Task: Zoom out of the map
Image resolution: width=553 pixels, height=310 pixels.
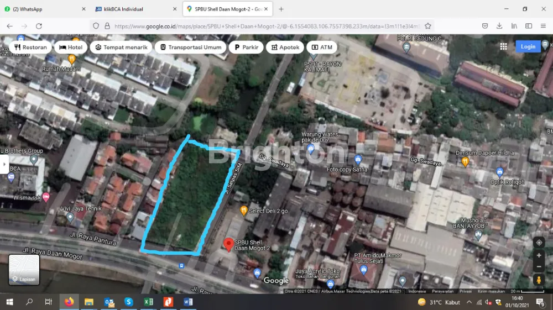Action: 539,267
